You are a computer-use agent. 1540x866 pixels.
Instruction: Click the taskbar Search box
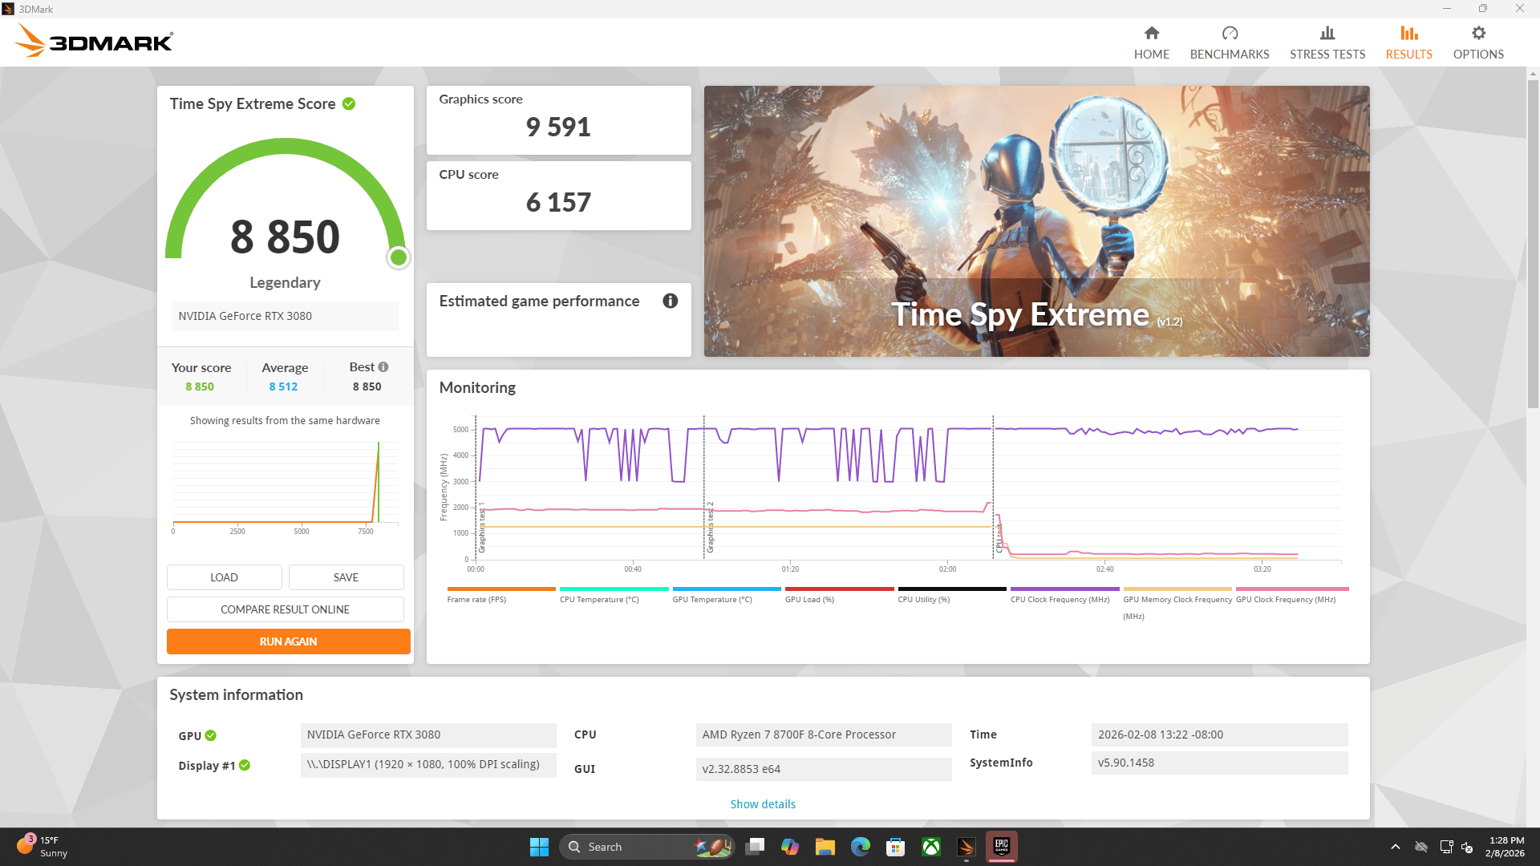(646, 847)
